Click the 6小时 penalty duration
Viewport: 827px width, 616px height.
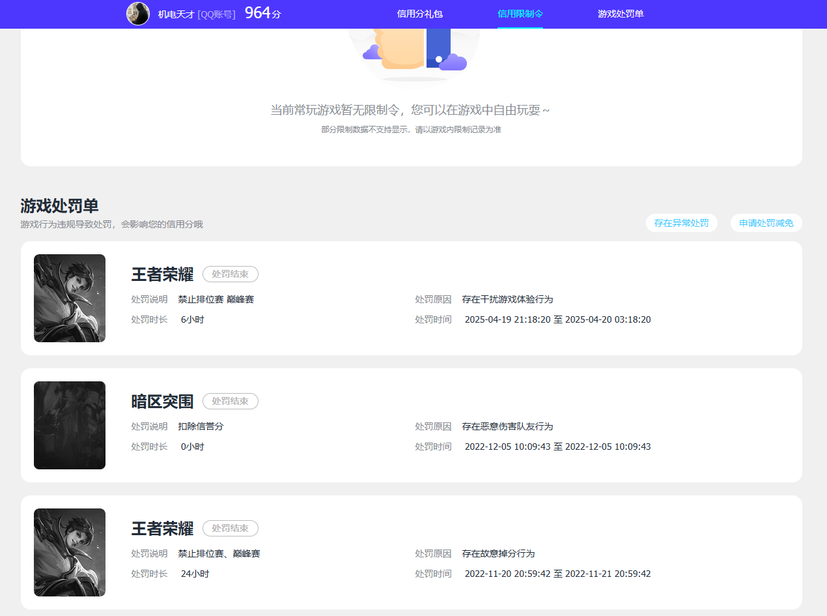click(192, 319)
